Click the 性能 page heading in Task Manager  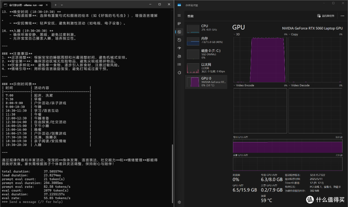pos(190,16)
